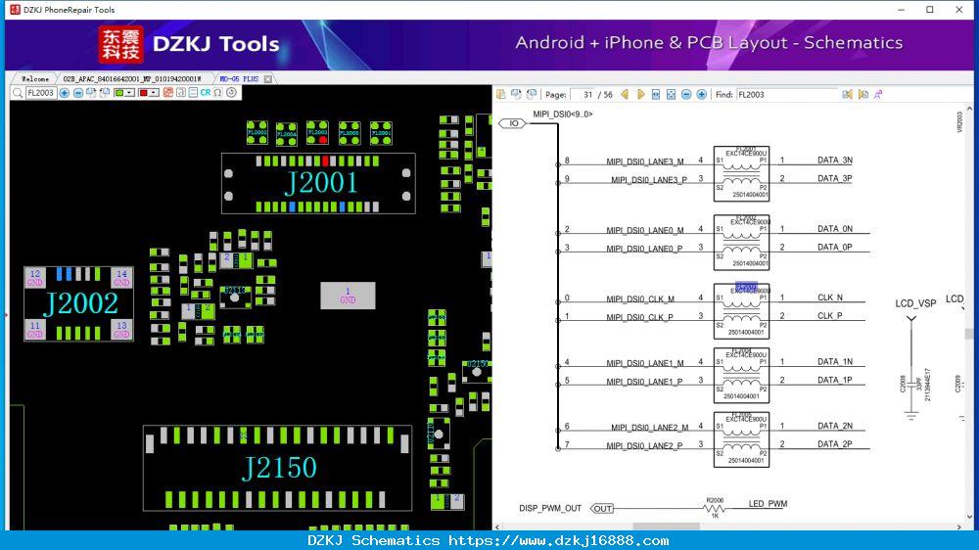This screenshot has width=979, height=550.
Task: Open the red color dropdown arrow
Action: coord(154,92)
